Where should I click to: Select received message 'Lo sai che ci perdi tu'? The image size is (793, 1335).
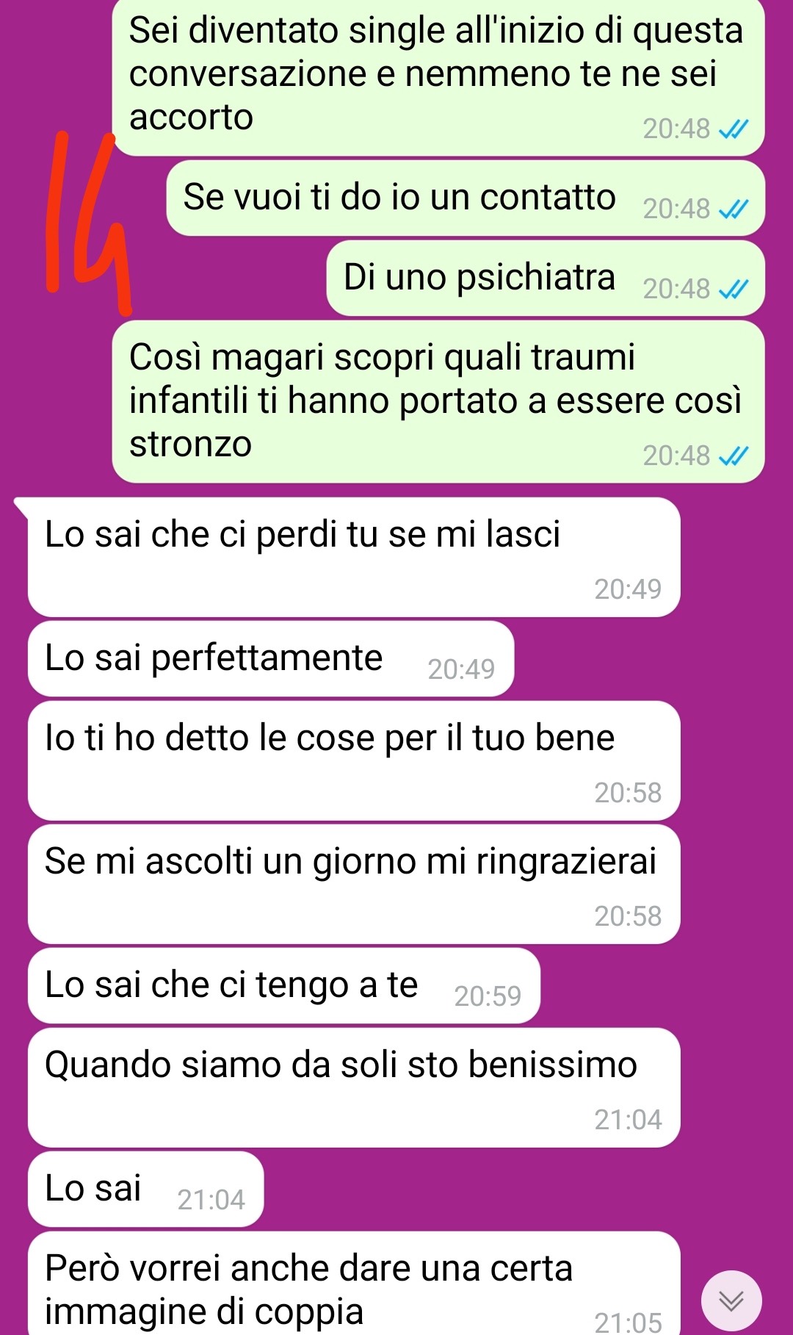(x=354, y=558)
